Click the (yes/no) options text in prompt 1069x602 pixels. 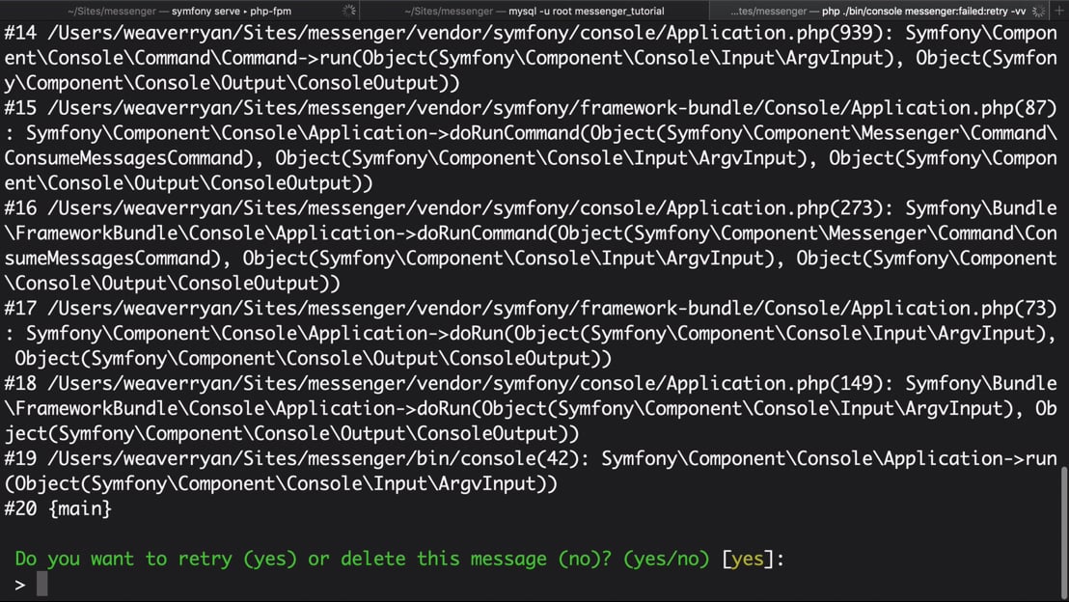[x=666, y=559]
